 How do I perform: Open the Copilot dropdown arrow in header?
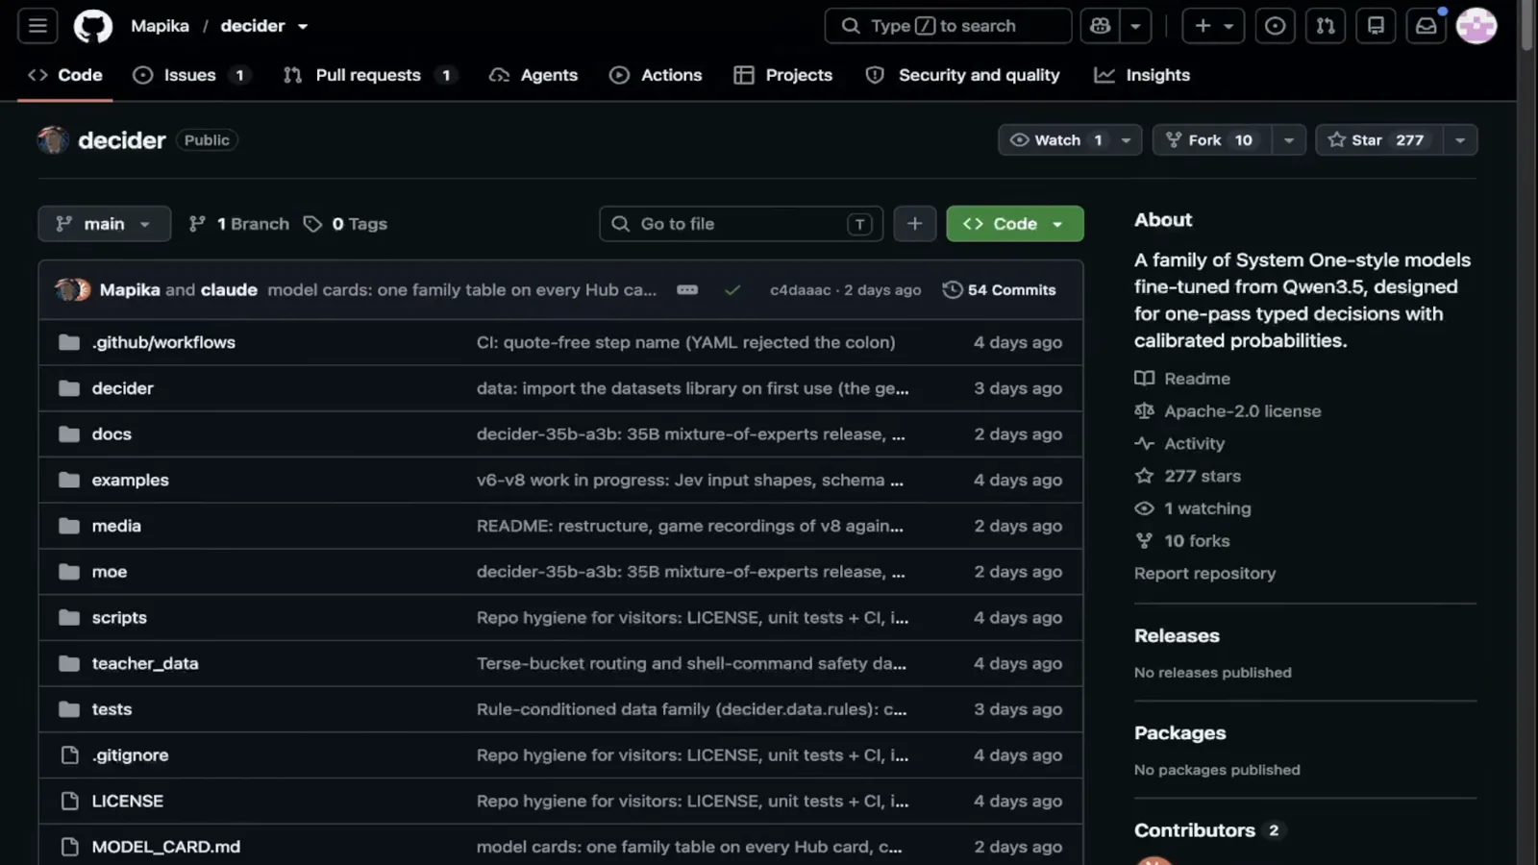pyautogui.click(x=1135, y=26)
